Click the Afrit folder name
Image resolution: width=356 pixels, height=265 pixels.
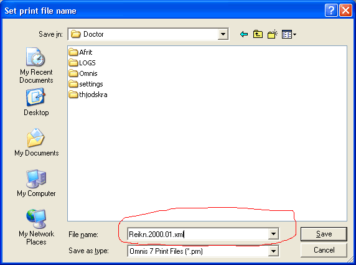click(86, 52)
